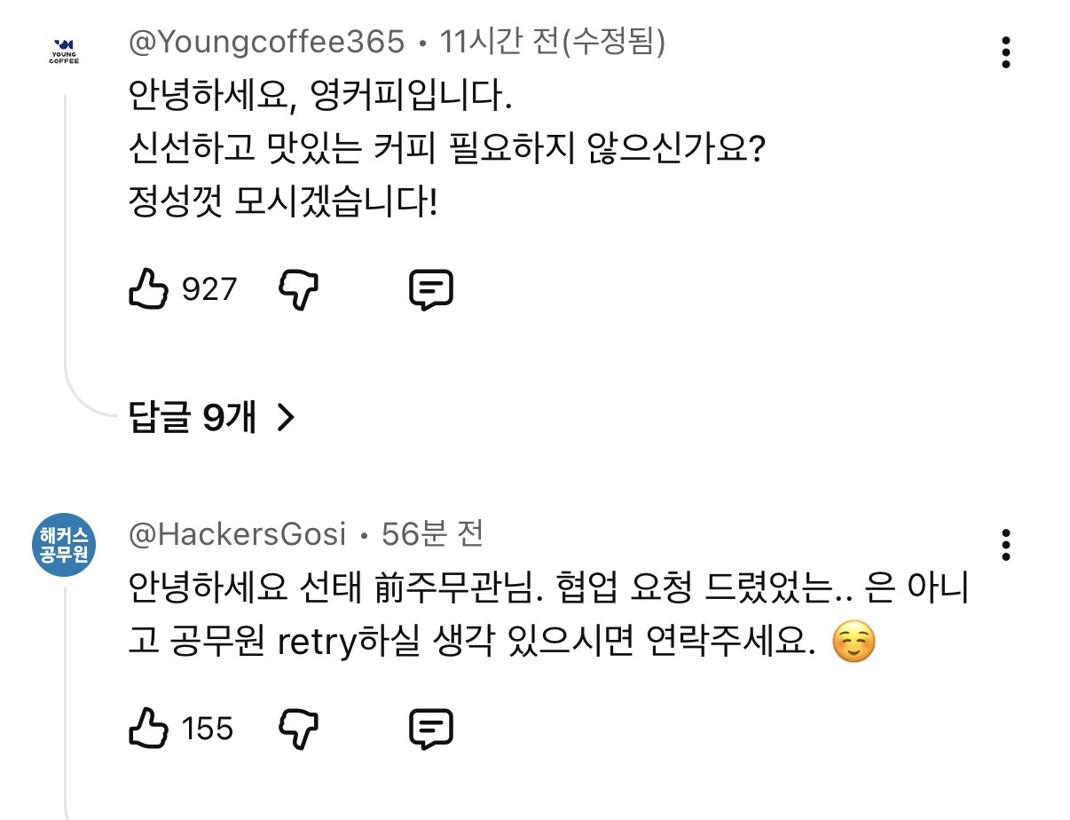
Task: Click reply icon under Youngcoffee365 comment
Action: coord(431,288)
